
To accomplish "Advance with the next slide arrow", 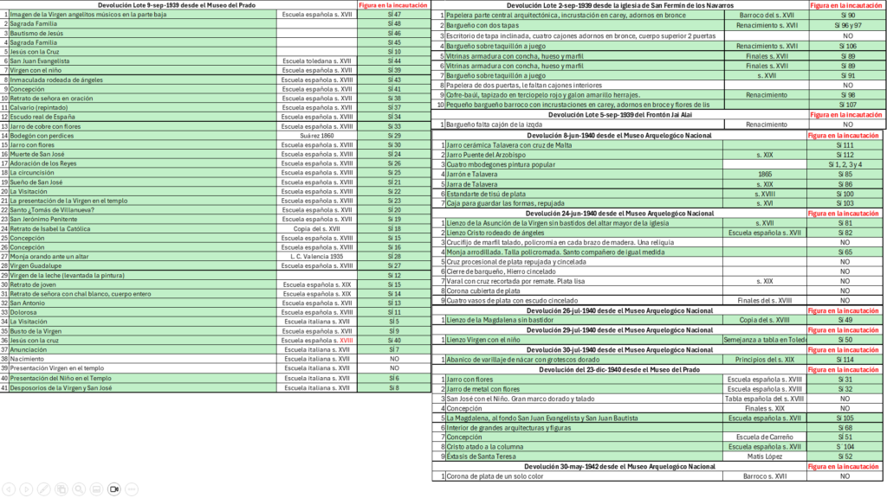I will (x=27, y=489).
